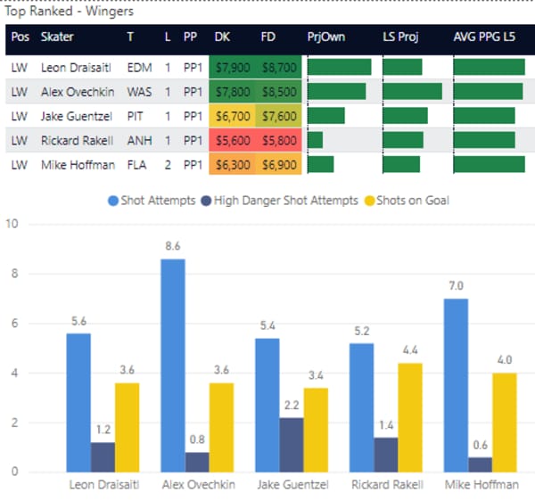Select Draisaitl's 1.2 High Danger bar
The width and height of the screenshot is (535, 501).
pos(103,457)
